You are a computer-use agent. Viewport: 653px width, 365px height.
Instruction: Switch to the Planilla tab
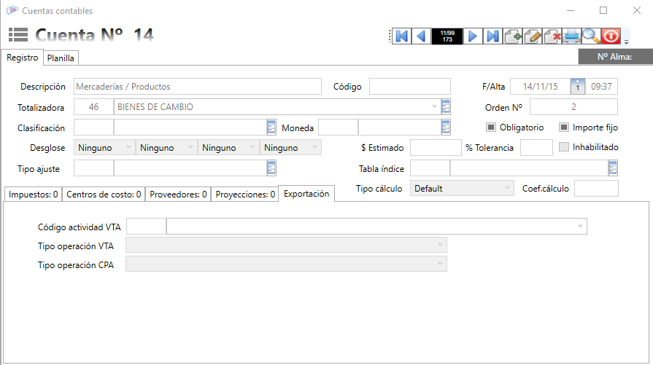coord(61,58)
